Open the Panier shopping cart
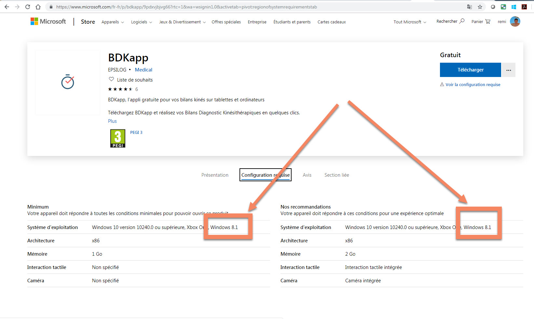The image size is (534, 319). [481, 21]
